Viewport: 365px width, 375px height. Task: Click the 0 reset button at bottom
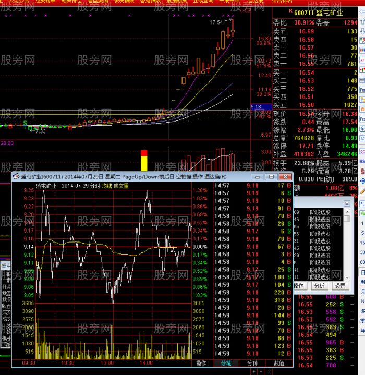(267, 372)
